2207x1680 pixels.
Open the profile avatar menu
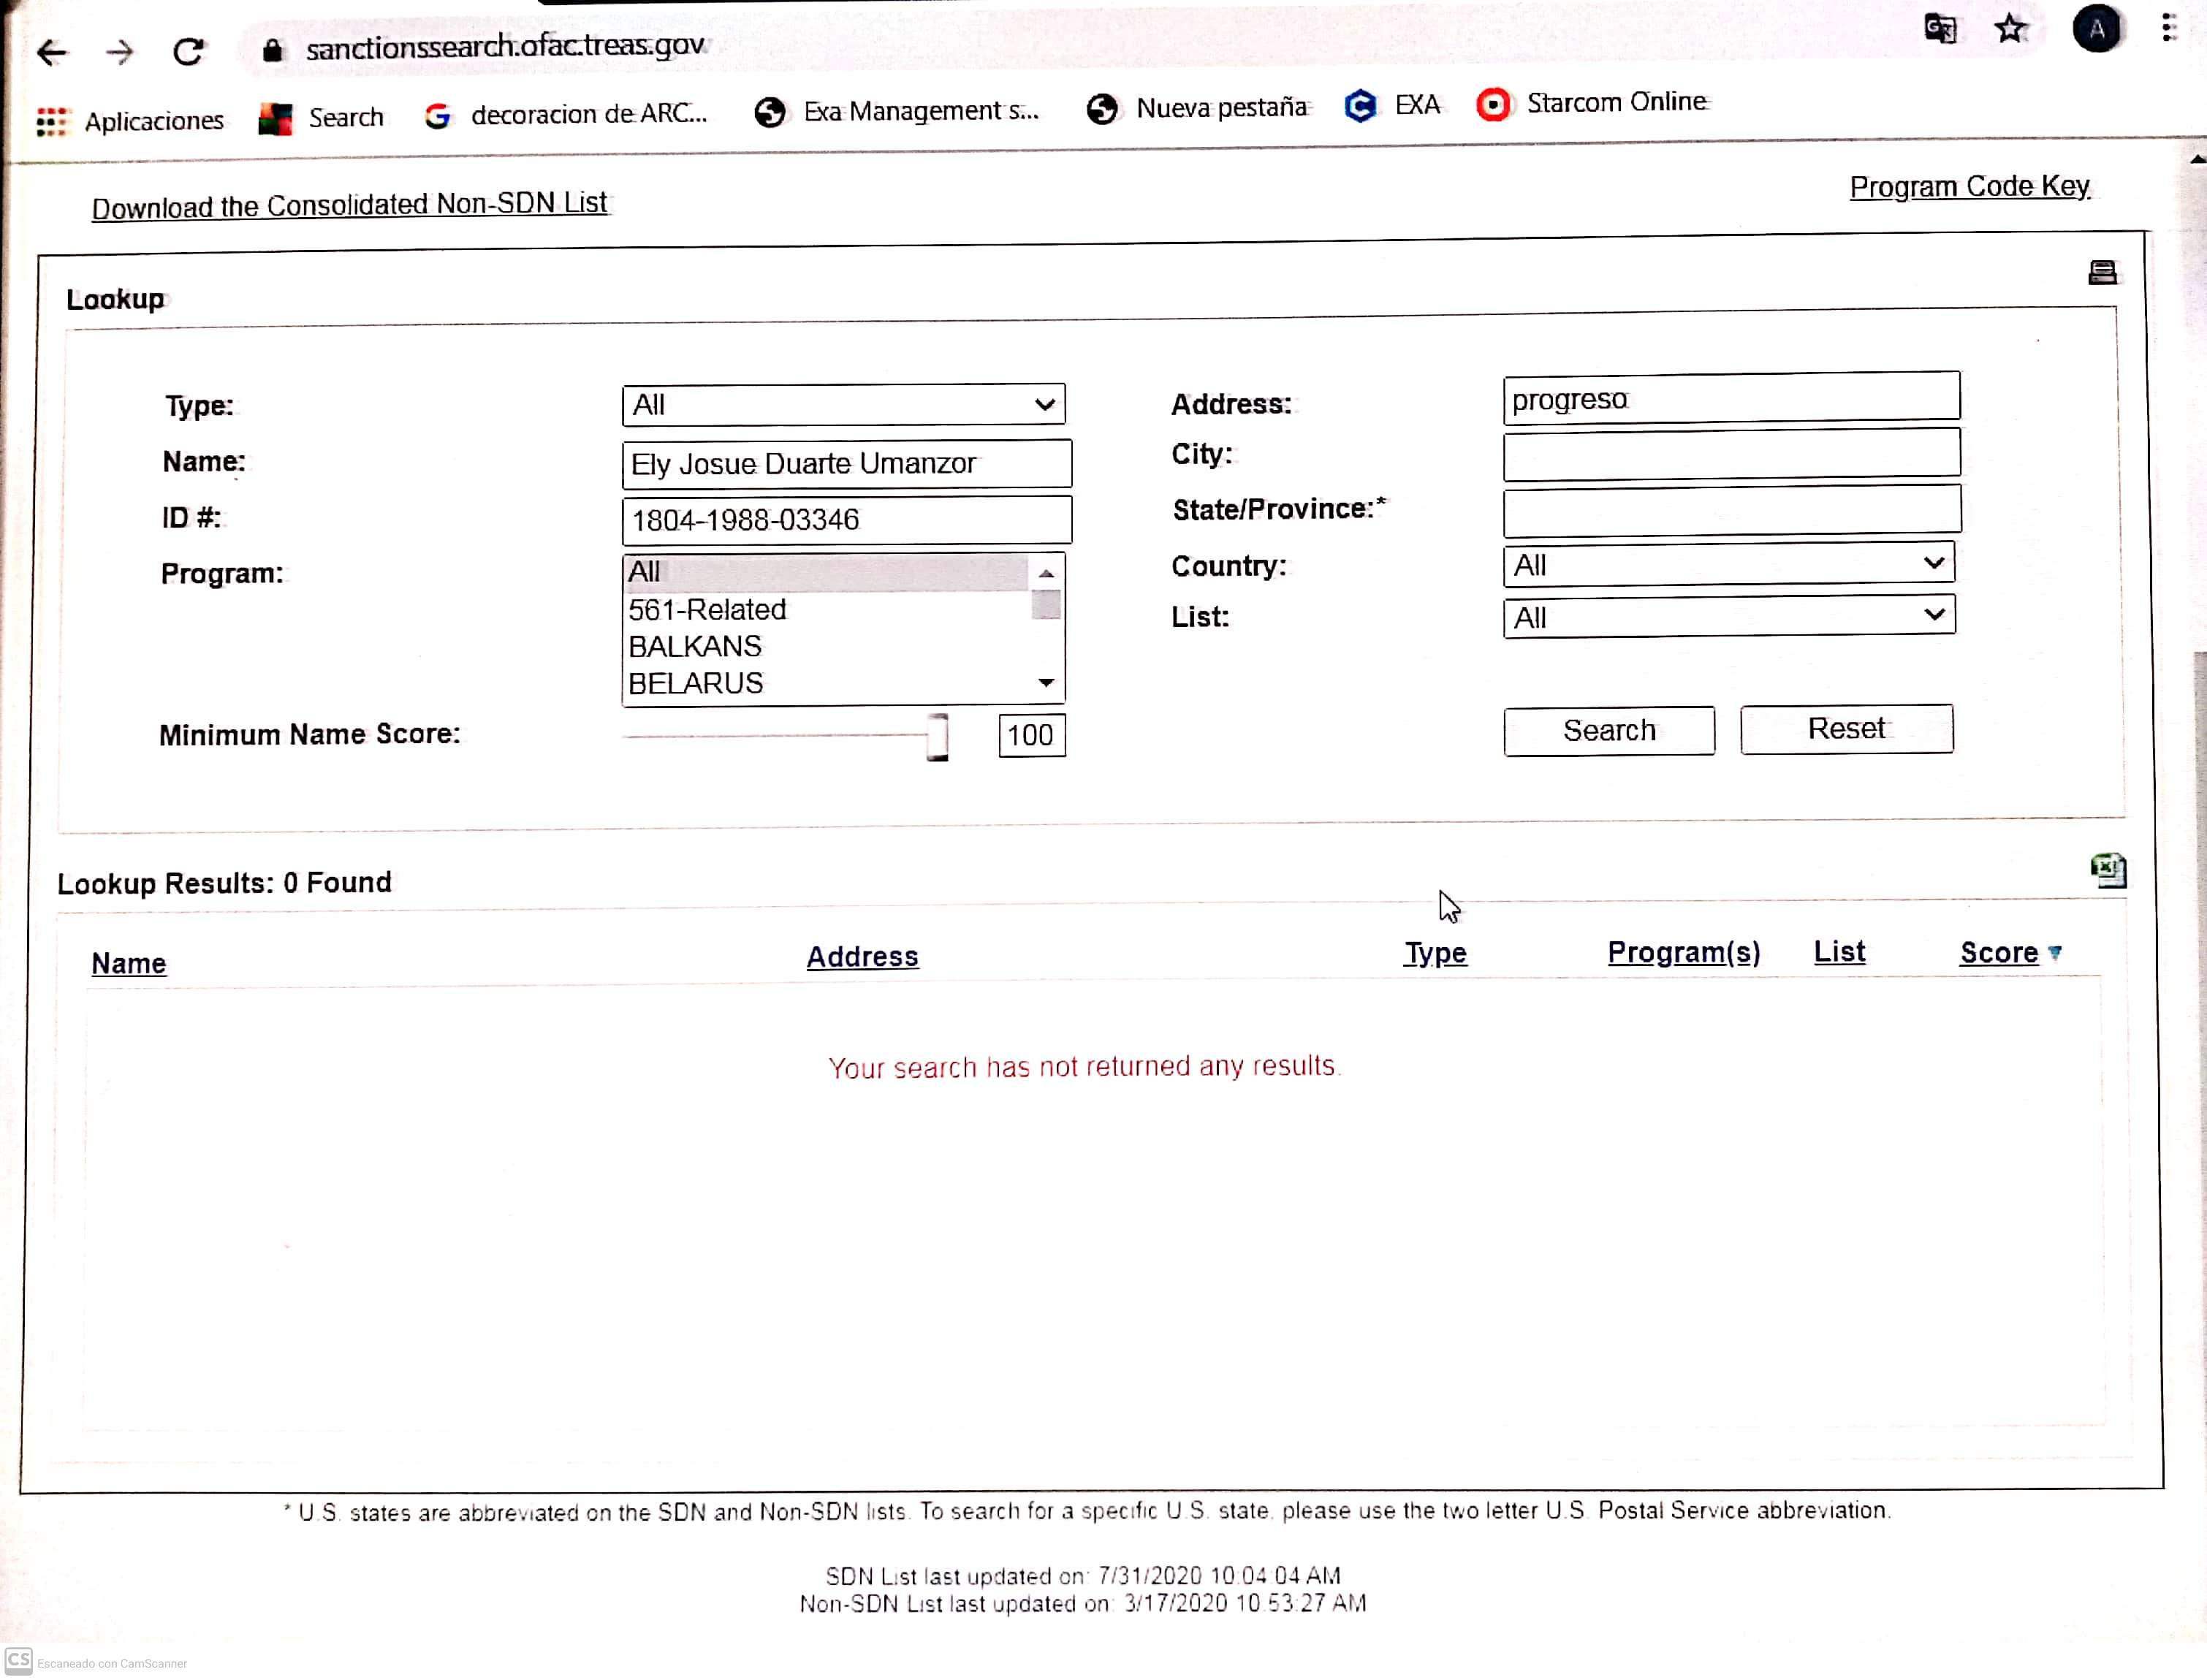tap(2096, 29)
